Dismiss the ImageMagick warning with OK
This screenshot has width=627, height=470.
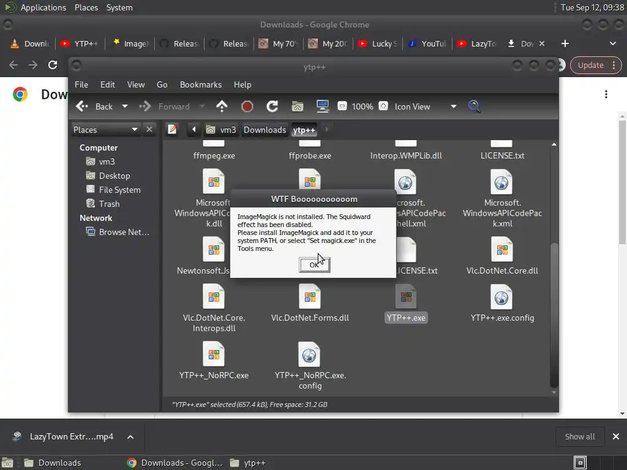[x=314, y=264]
